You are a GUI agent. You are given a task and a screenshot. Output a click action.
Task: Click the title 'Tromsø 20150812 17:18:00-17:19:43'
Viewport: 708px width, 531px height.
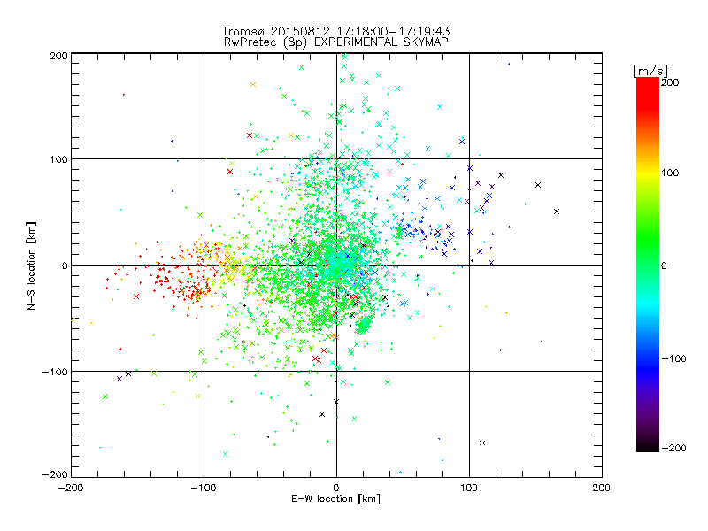pyautogui.click(x=335, y=31)
